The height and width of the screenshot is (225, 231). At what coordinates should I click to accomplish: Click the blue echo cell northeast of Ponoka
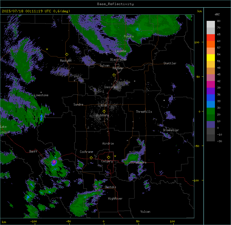(x=137, y=29)
